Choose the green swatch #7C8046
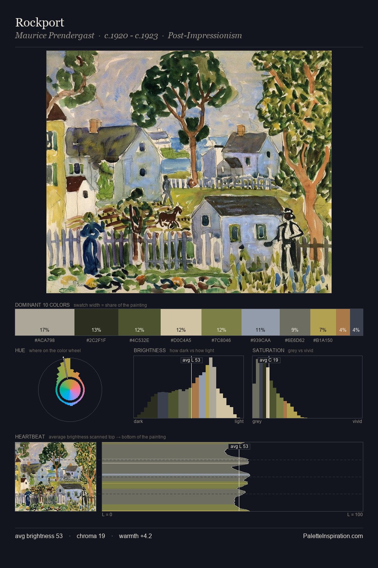Image resolution: width=378 pixels, height=568 pixels. [222, 322]
